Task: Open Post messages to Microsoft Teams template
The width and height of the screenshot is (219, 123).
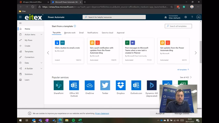Action: tap(138, 51)
